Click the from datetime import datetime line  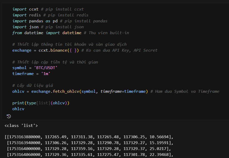click(x=47, y=33)
